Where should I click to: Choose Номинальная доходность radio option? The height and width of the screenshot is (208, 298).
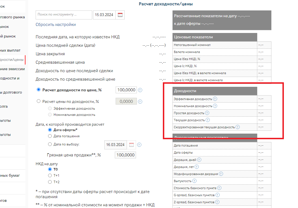click(x=50, y=115)
